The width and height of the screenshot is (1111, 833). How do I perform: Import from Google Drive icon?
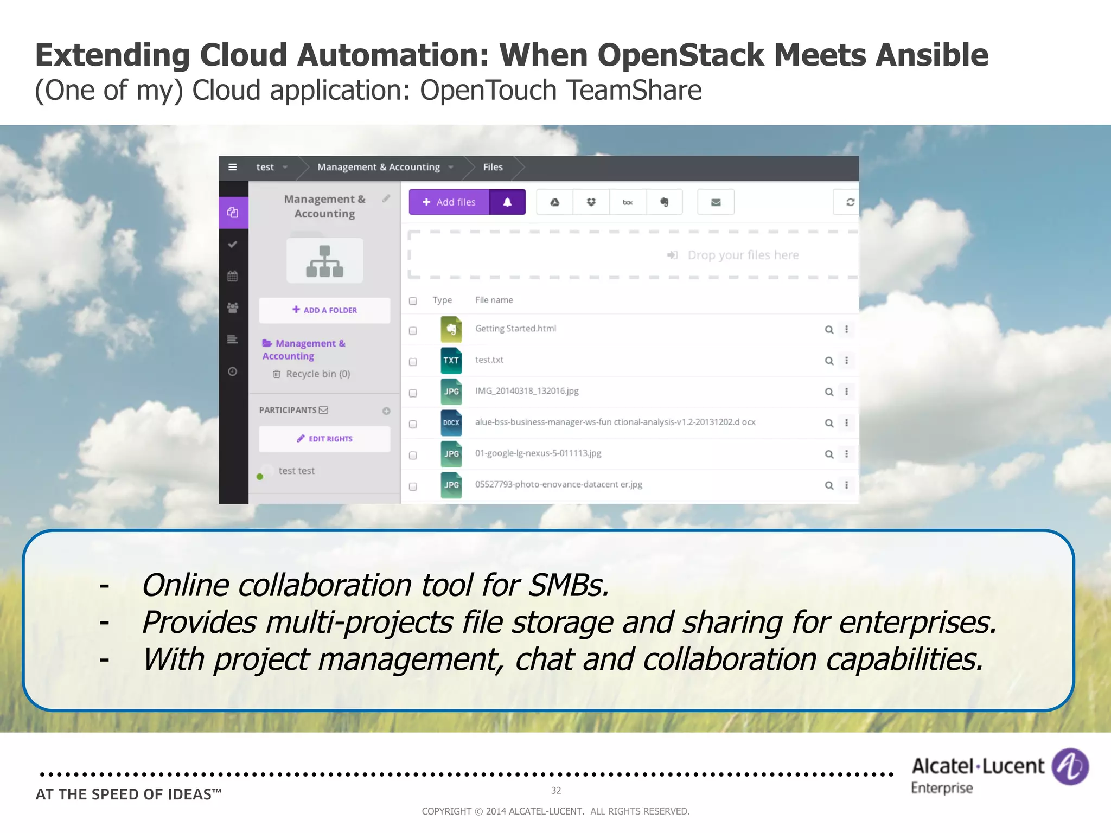554,202
